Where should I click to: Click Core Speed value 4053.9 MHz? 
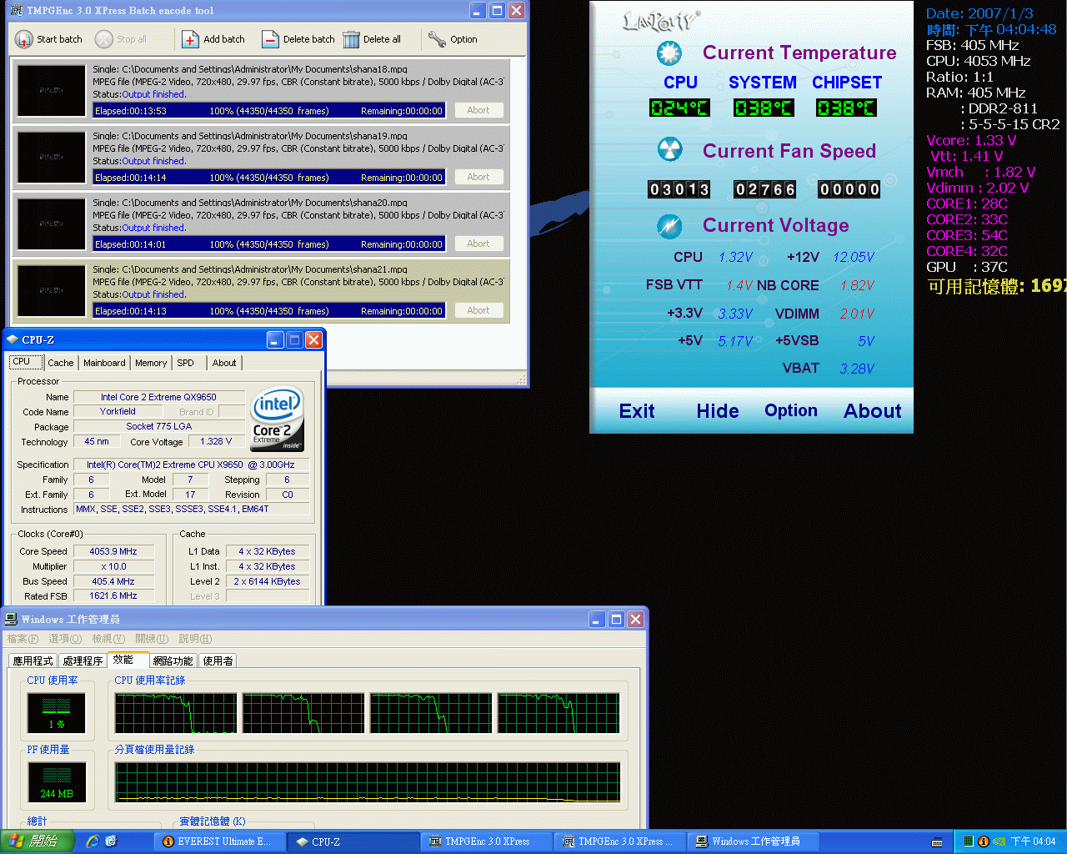point(113,551)
